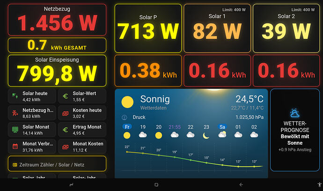Click the power pylon icon for Netzbezug heute

15,113
